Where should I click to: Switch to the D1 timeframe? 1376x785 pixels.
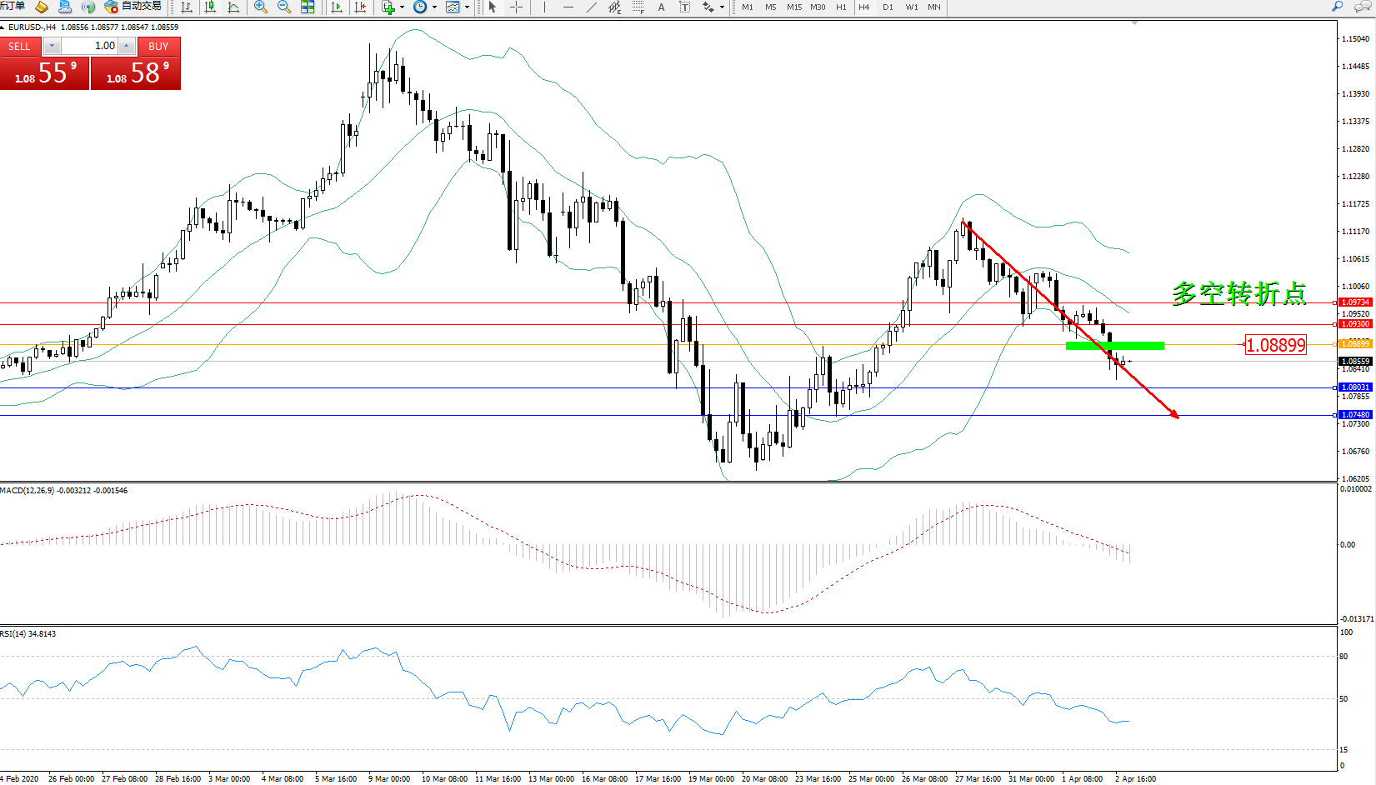pos(888,7)
